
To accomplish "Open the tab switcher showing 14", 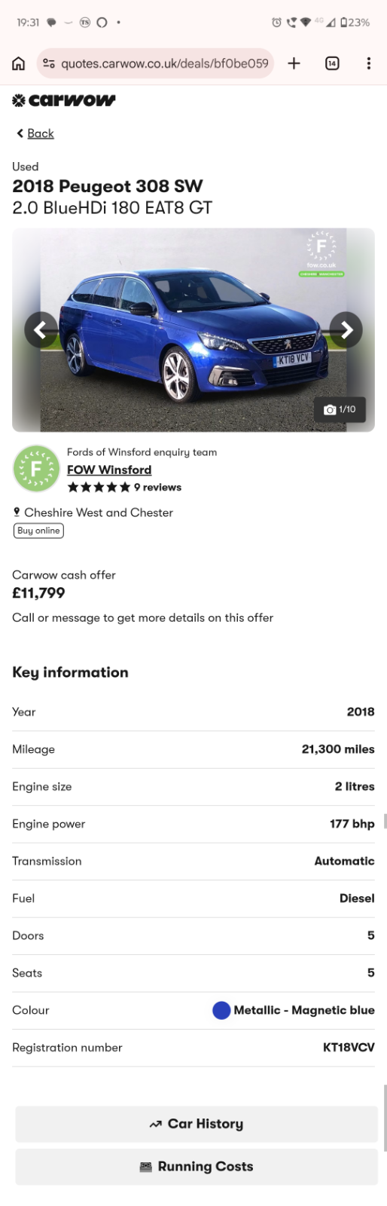I will (x=332, y=63).
